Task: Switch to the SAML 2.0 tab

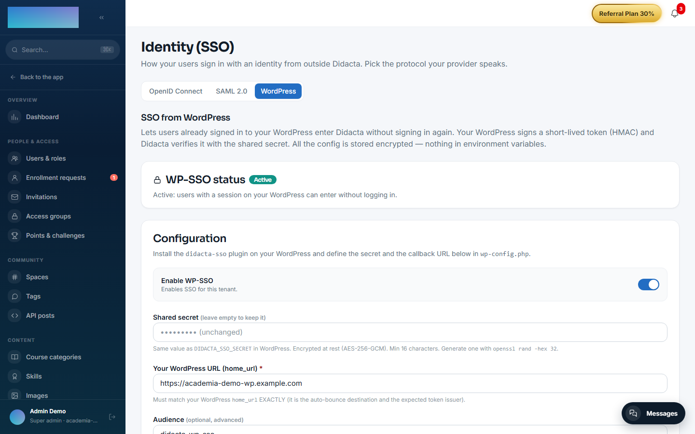Action: (x=232, y=91)
